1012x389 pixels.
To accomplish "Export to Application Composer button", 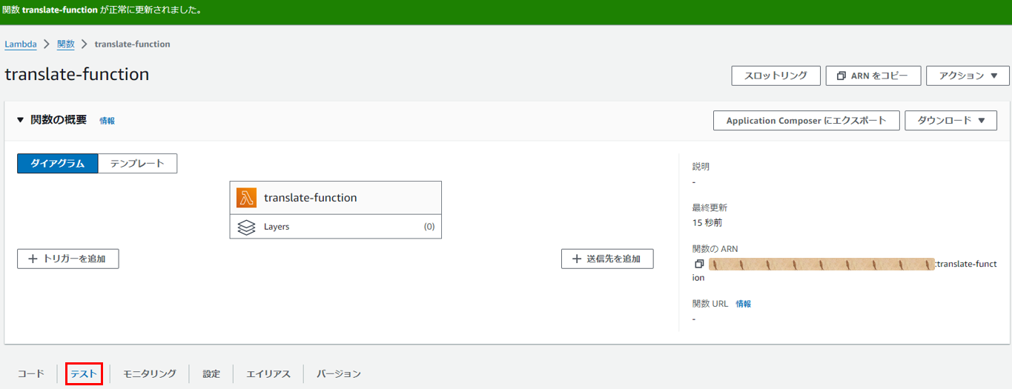I will (x=806, y=121).
